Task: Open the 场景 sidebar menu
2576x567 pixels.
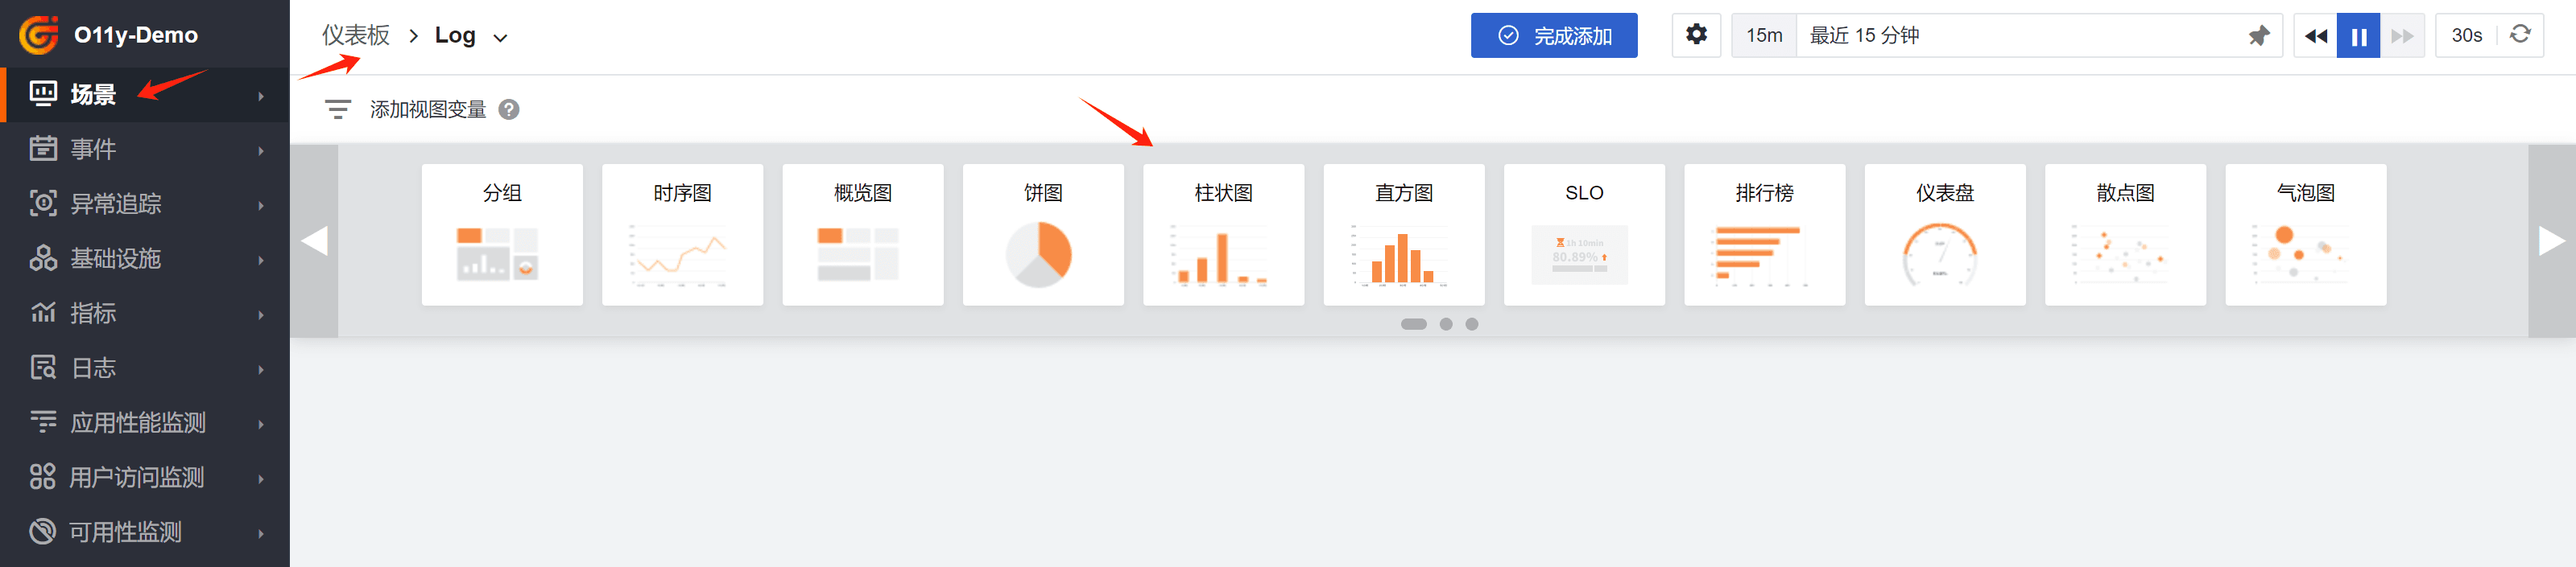Action: click(145, 95)
